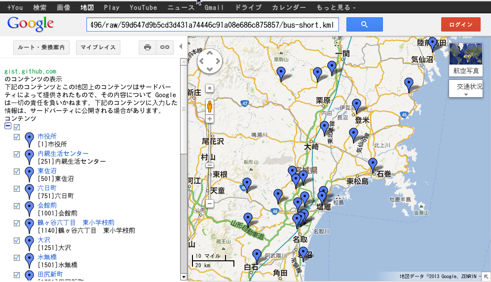Image resolution: width=491 pixels, height=282 pixels.
Task: Open the 田尻新町 link in the list
Action: (x=50, y=274)
